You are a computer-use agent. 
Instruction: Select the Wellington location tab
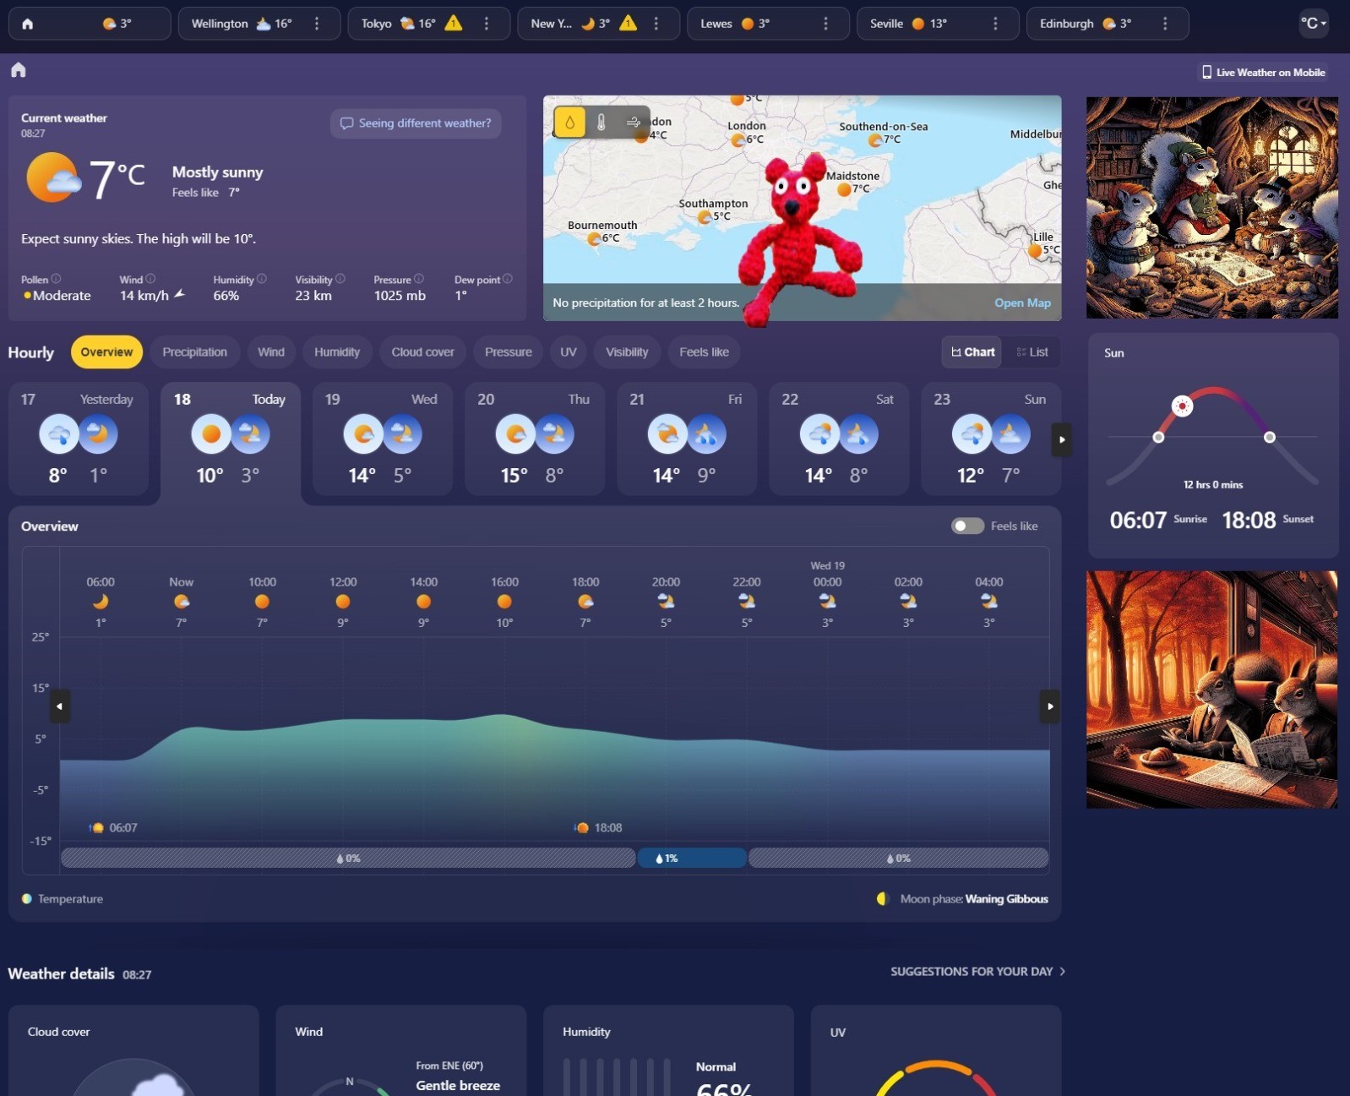(259, 24)
